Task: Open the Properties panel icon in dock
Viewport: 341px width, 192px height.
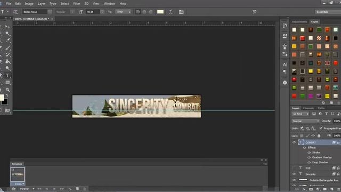Action: [285, 36]
